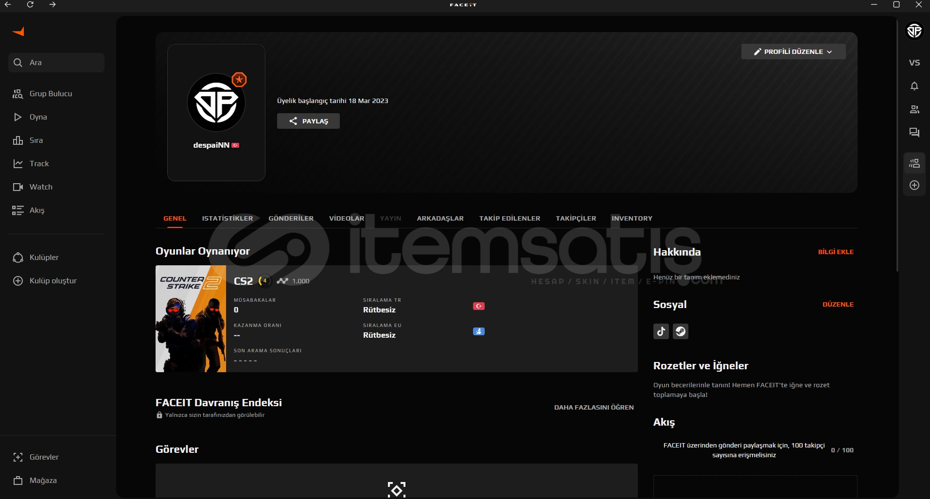The image size is (930, 499).
Task: Click the orange FACEIT logo icon
Action: click(x=18, y=32)
